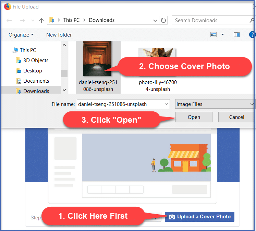
Task: Select the daniel-tseng-251086-unsplash thumbnail
Action: click(97, 59)
